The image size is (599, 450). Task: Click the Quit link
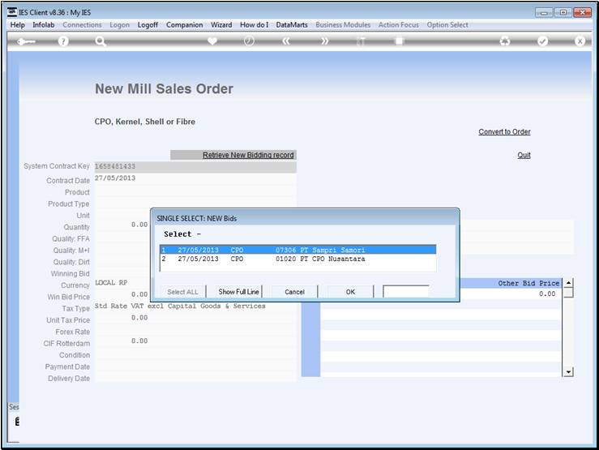coord(524,155)
